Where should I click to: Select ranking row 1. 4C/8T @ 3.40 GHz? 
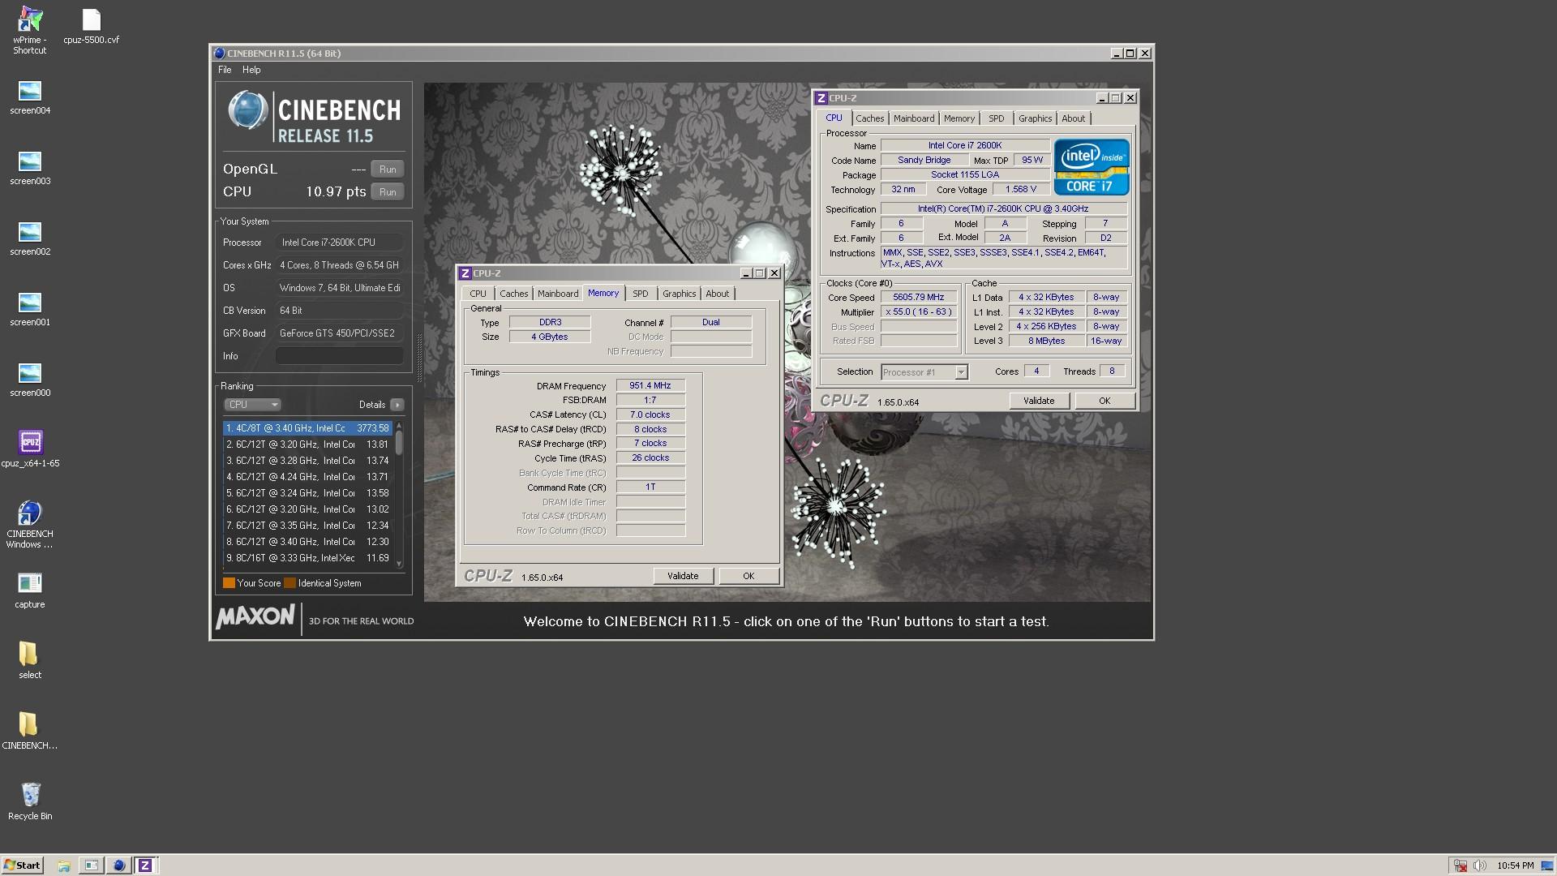307,428
